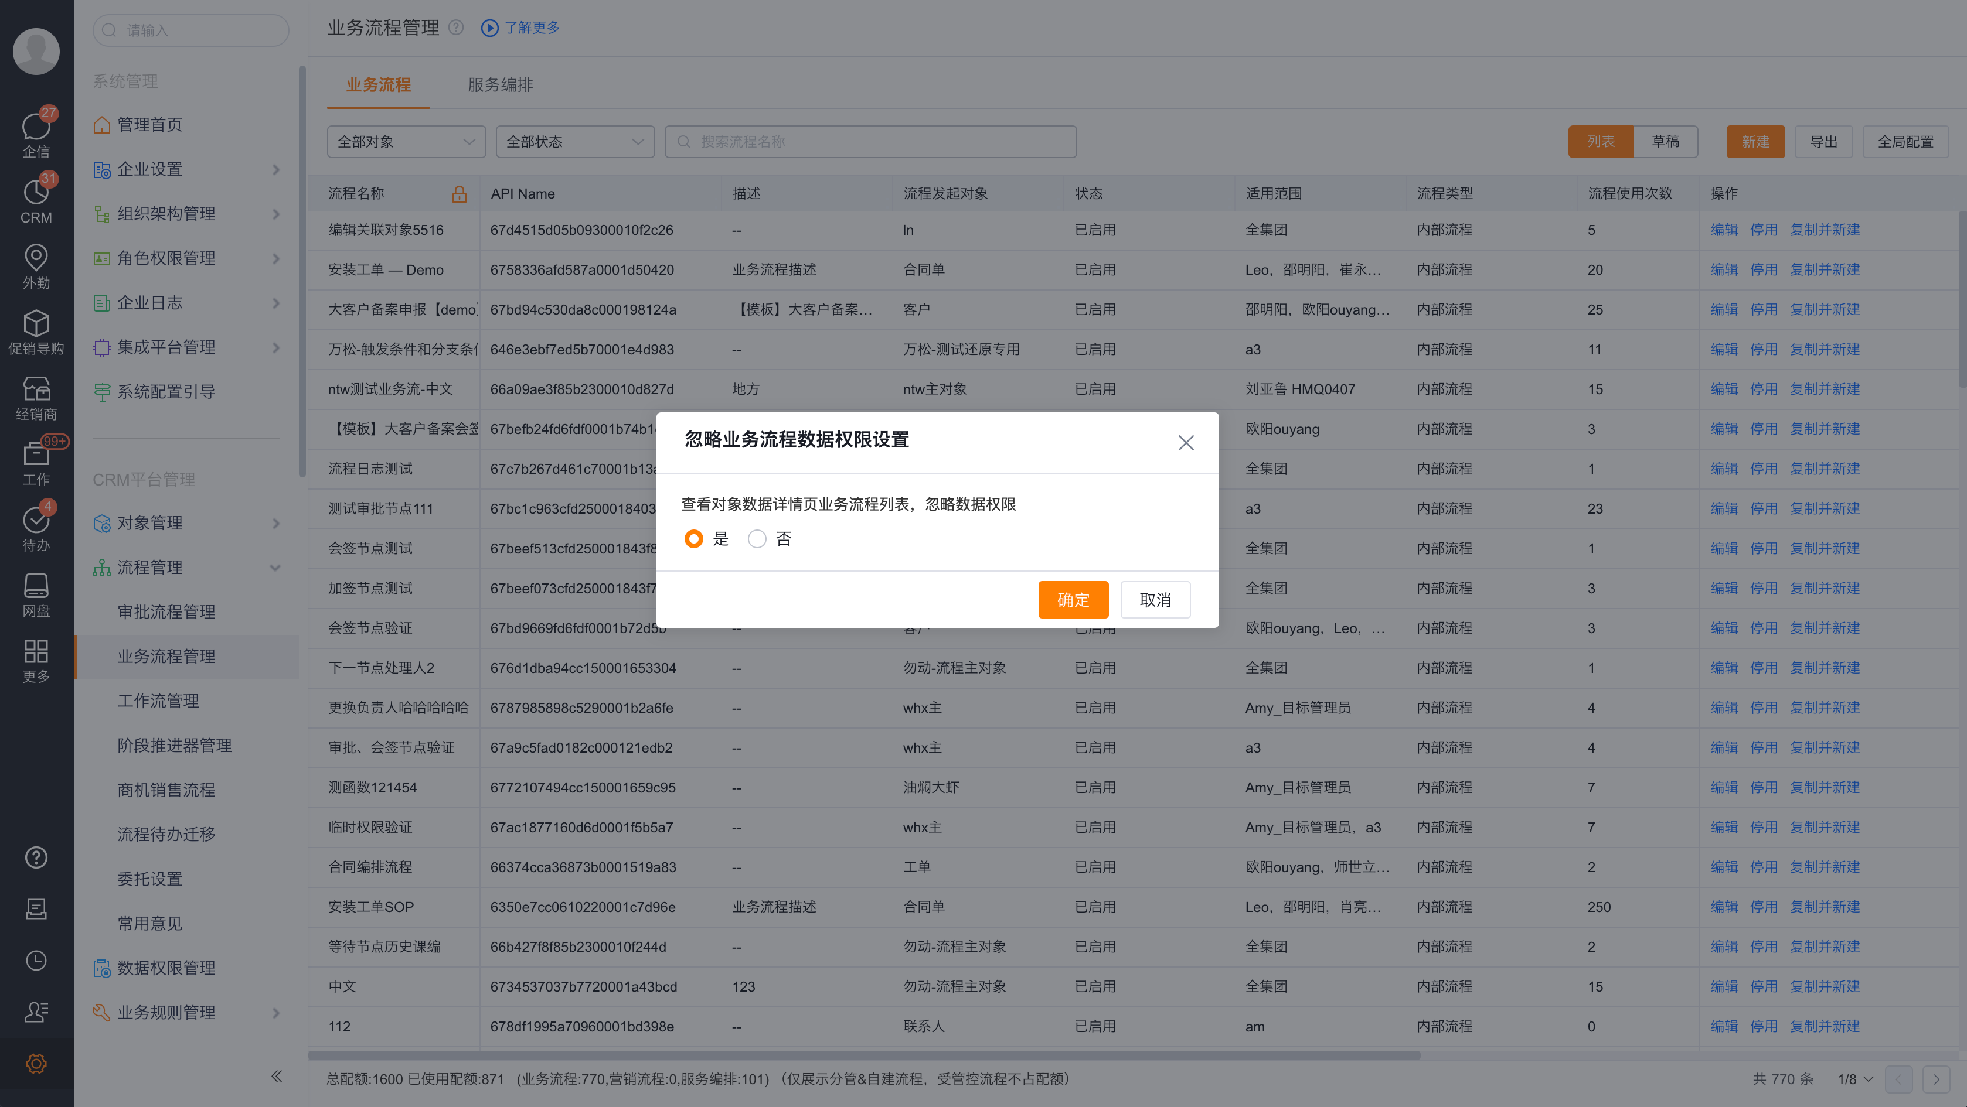Click the clock history icon in sidebar
The height and width of the screenshot is (1107, 1967).
36,960
